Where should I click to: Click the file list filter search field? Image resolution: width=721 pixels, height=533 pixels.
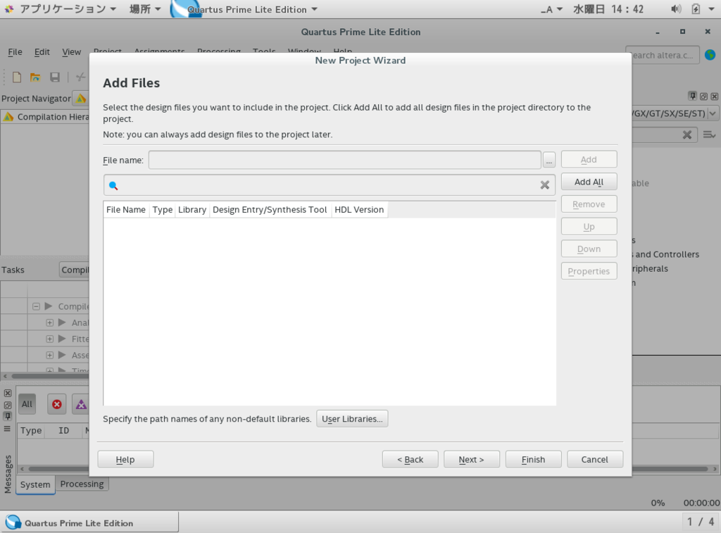(x=330, y=185)
